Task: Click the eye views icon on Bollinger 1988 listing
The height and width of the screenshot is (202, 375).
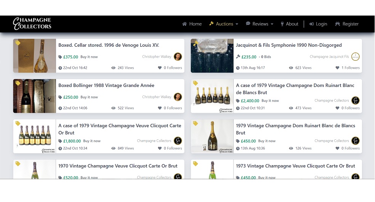Action: click(x=113, y=108)
